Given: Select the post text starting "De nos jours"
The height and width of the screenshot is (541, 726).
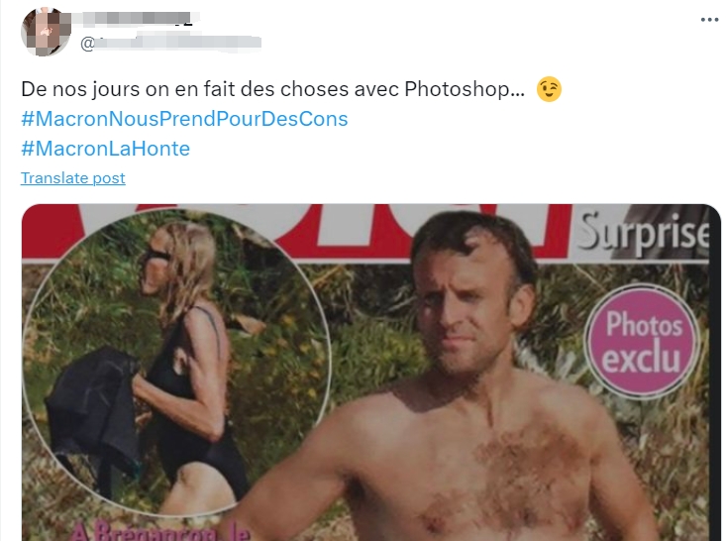Looking at the screenshot, I should pyautogui.click(x=273, y=89).
